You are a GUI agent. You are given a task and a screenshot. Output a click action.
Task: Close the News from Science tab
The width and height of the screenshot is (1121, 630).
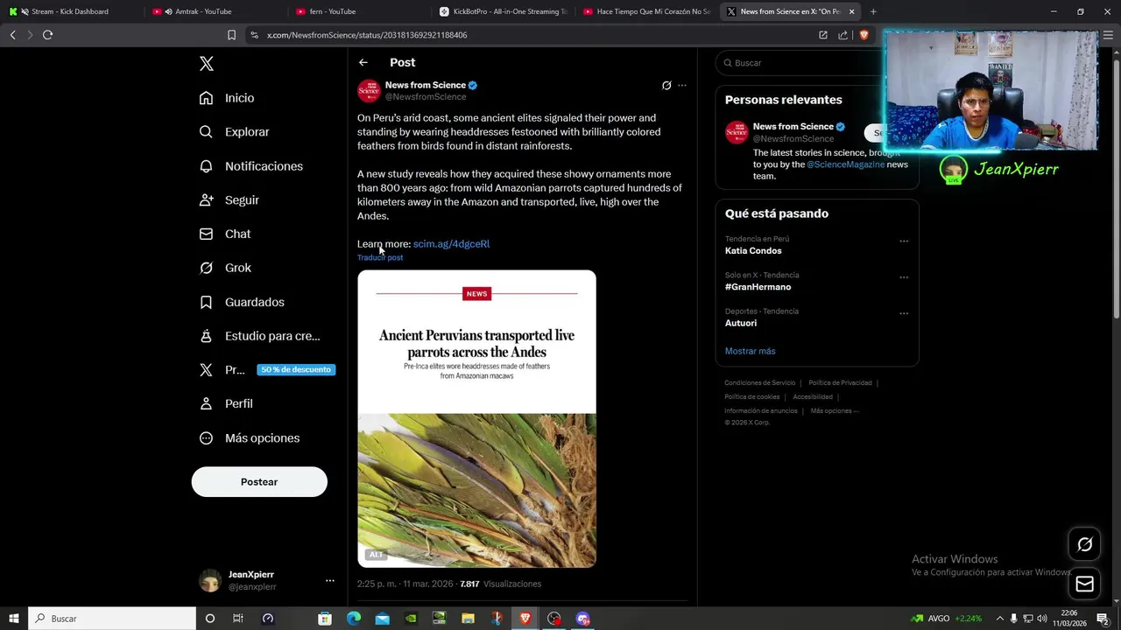click(x=851, y=11)
